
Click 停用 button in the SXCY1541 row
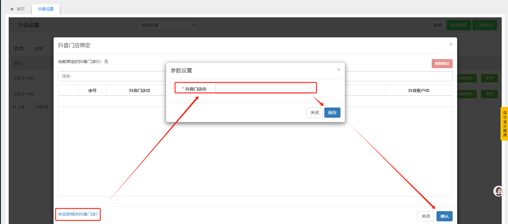[x=489, y=78]
